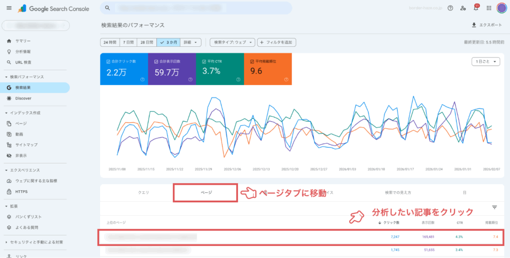Select the 3 か月 date range
This screenshot has width=510, height=258.
tap(168, 42)
